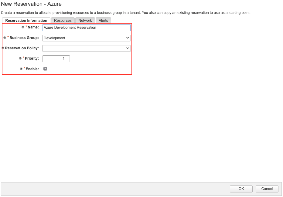Click the help icon beside Business Group
The height and width of the screenshot is (197, 283).
[5, 38]
